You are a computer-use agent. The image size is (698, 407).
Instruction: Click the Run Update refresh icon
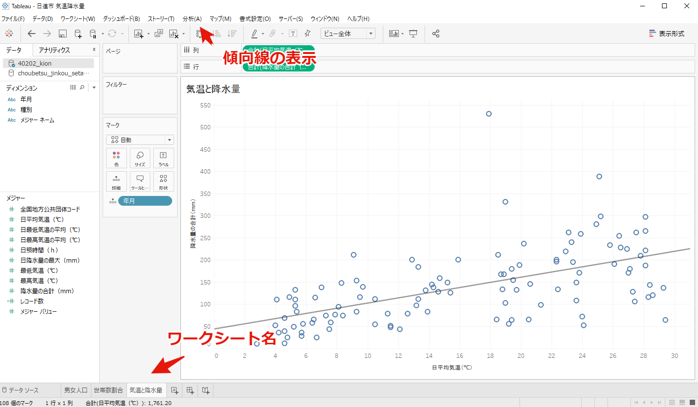112,34
